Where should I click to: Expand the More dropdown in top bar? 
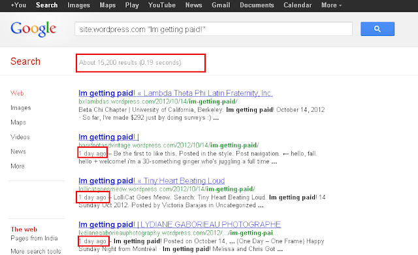tap(331, 5)
